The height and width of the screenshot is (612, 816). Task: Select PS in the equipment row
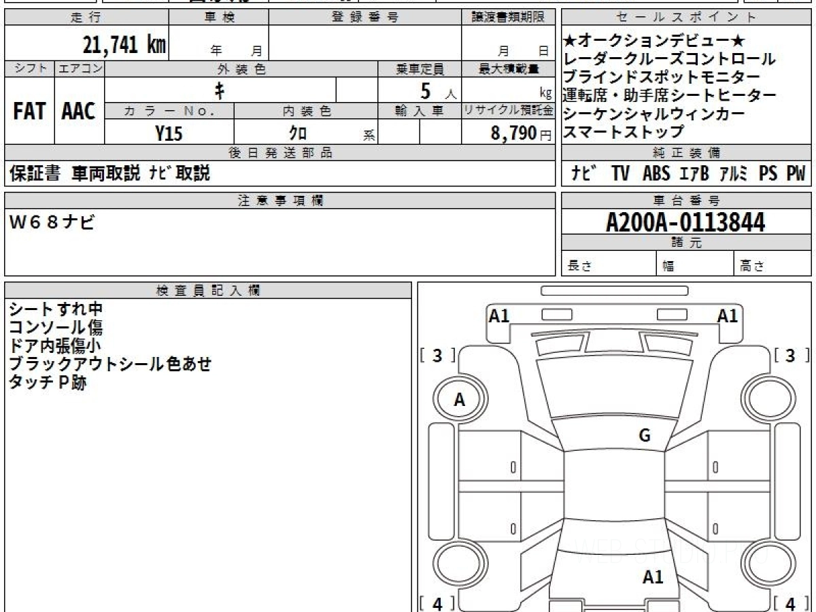768,174
